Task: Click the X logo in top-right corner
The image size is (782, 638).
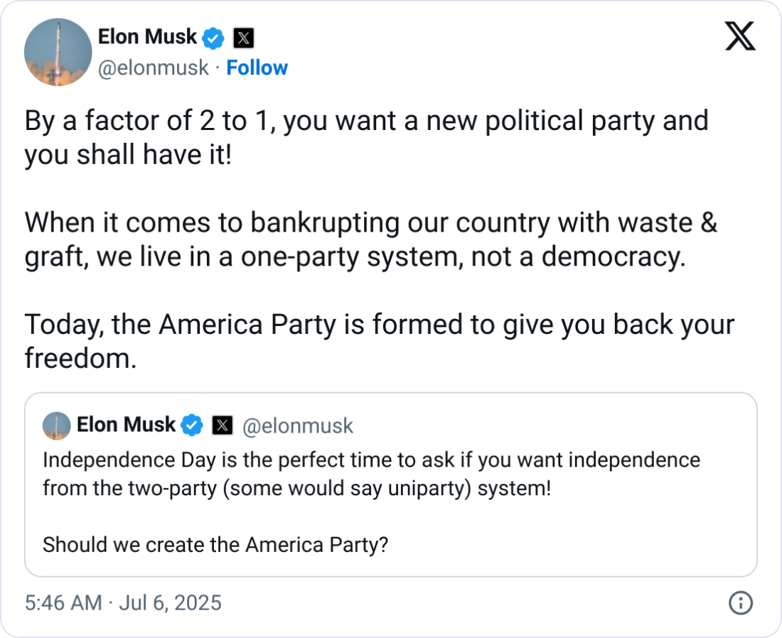Action: tap(740, 36)
